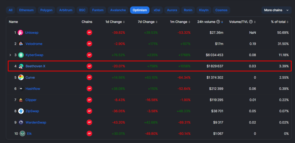Open the ZipSwap protocol link
This screenshot has width=295, height=143.
pos(32,111)
